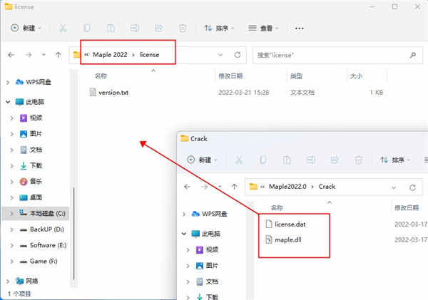This screenshot has width=428, height=300.
Task: Open See more (three dots) in license window
Action: 299,28
